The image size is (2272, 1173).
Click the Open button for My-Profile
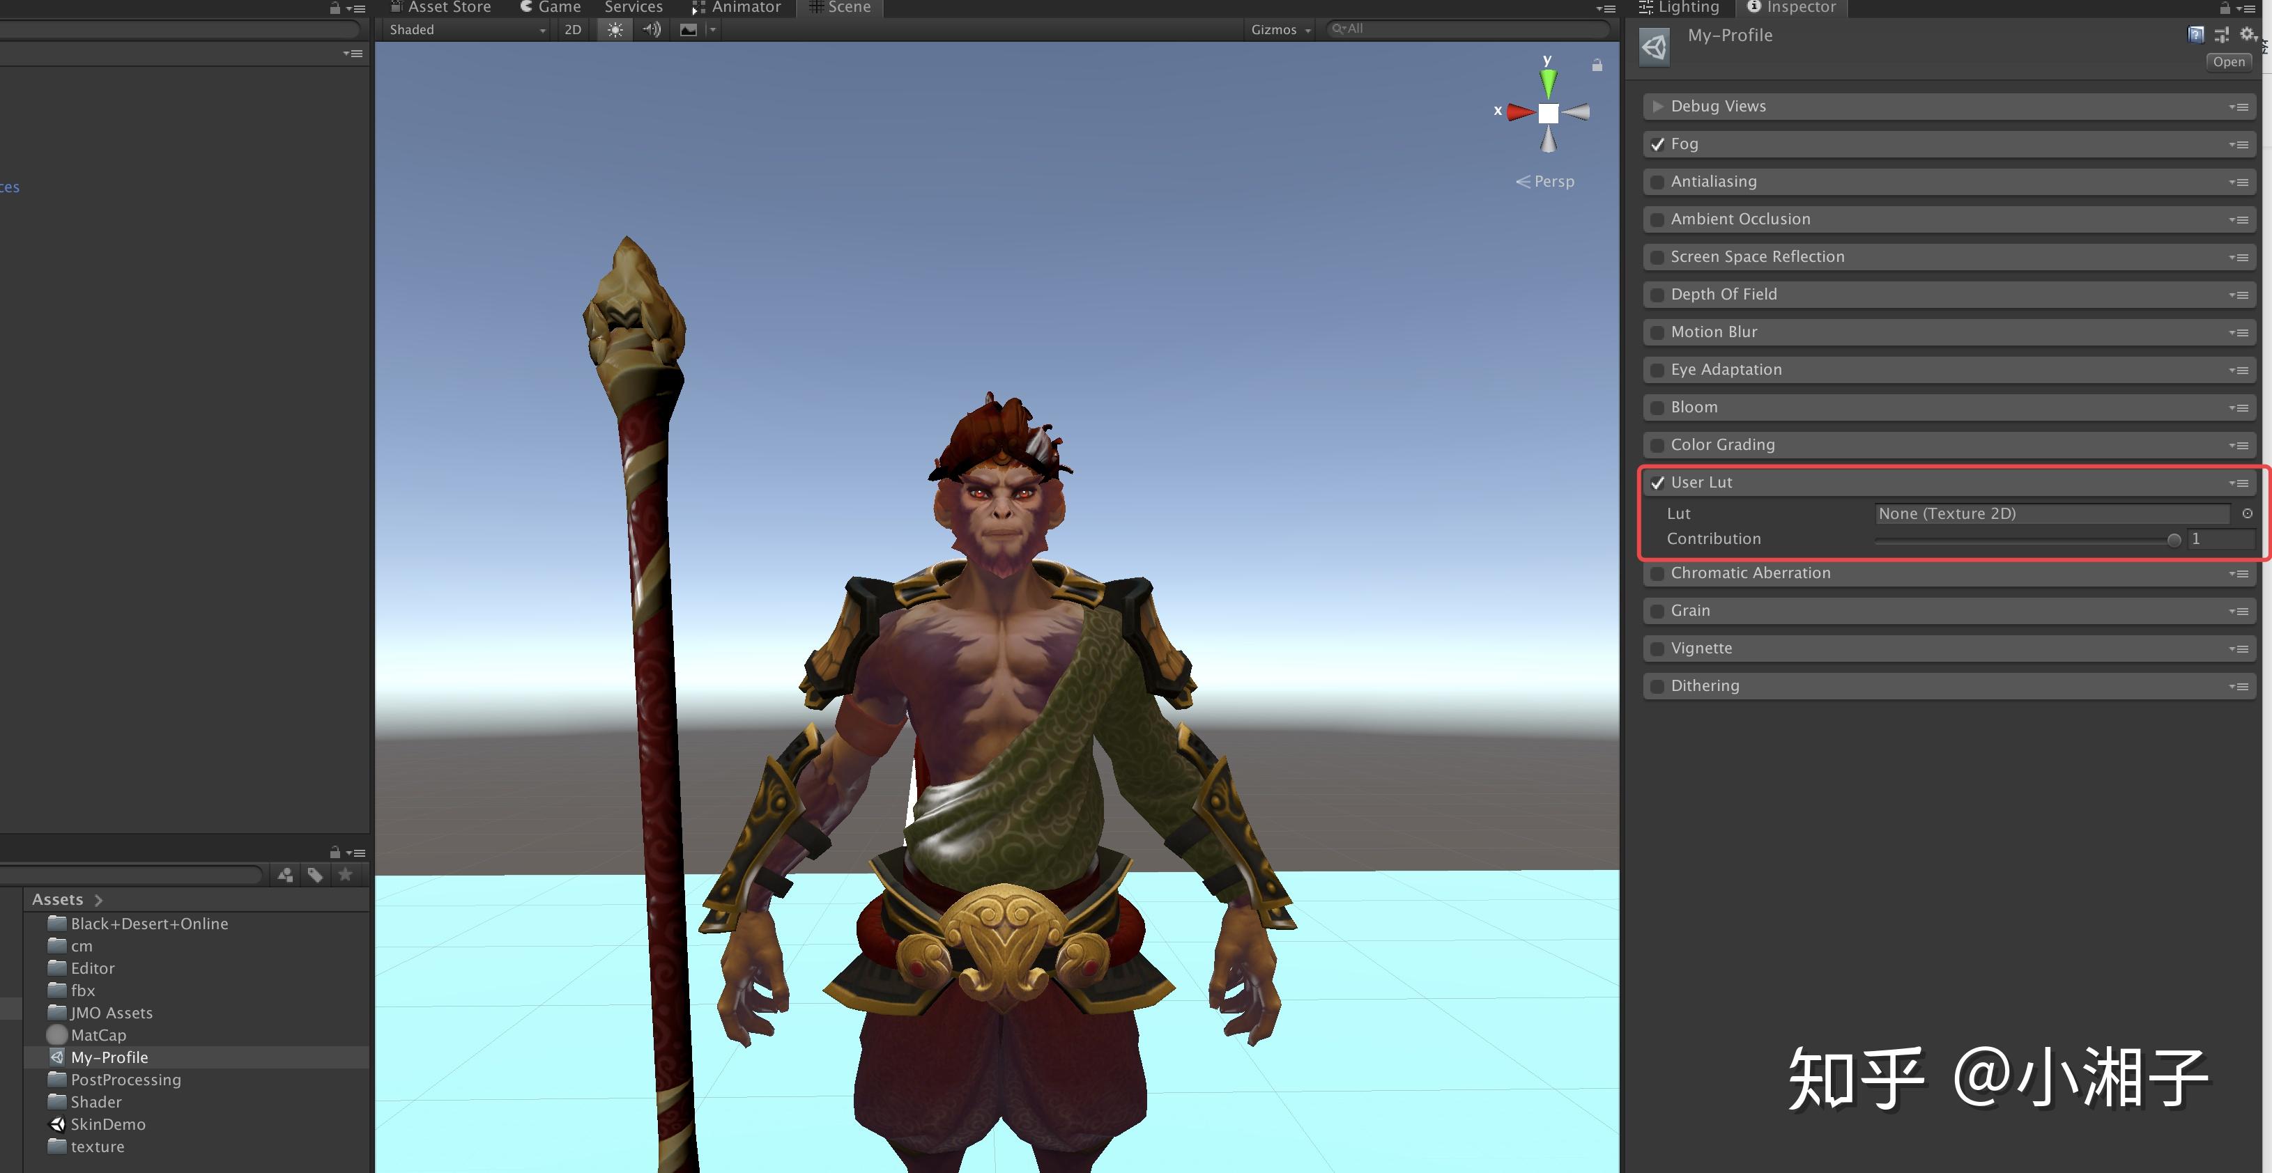coord(2229,61)
